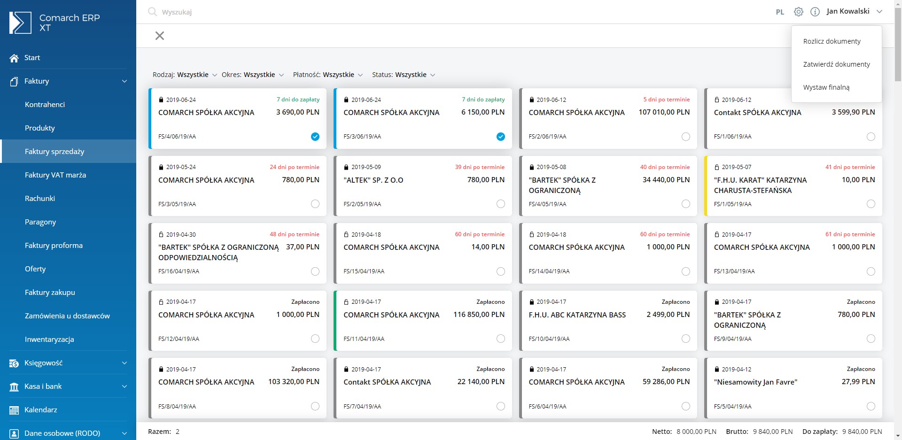Switch language using the PL button
The width and height of the screenshot is (902, 440).
coord(780,12)
